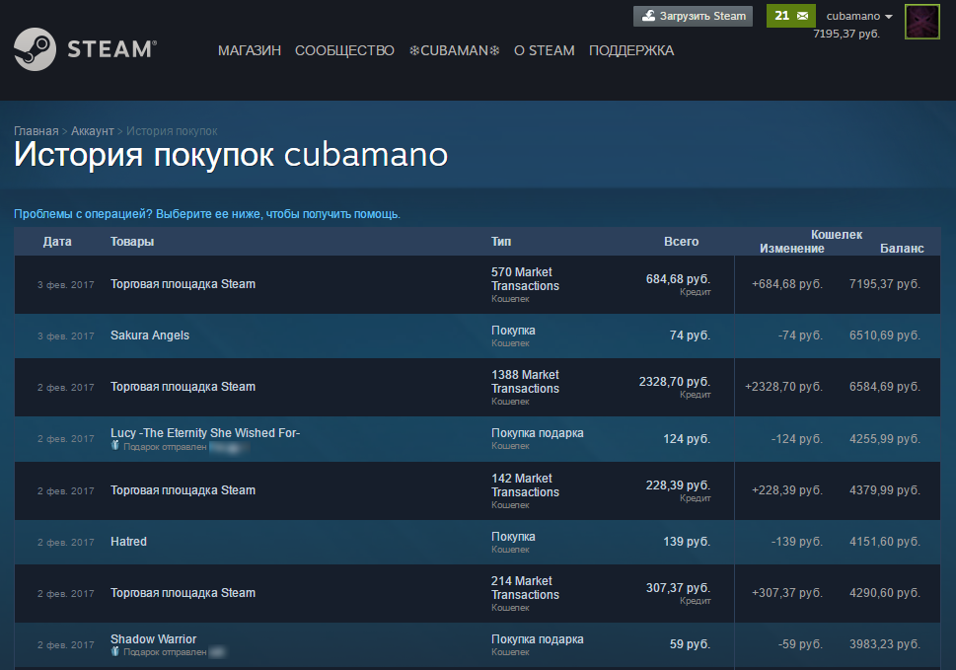Click the Кошелек column group header
The height and width of the screenshot is (670, 956).
pyautogui.click(x=837, y=234)
